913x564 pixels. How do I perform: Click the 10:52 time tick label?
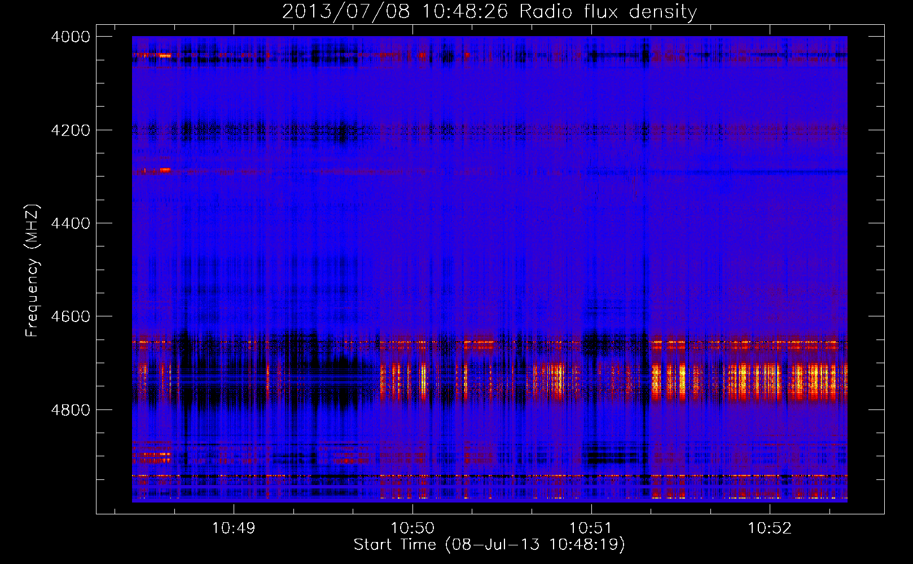pos(770,528)
